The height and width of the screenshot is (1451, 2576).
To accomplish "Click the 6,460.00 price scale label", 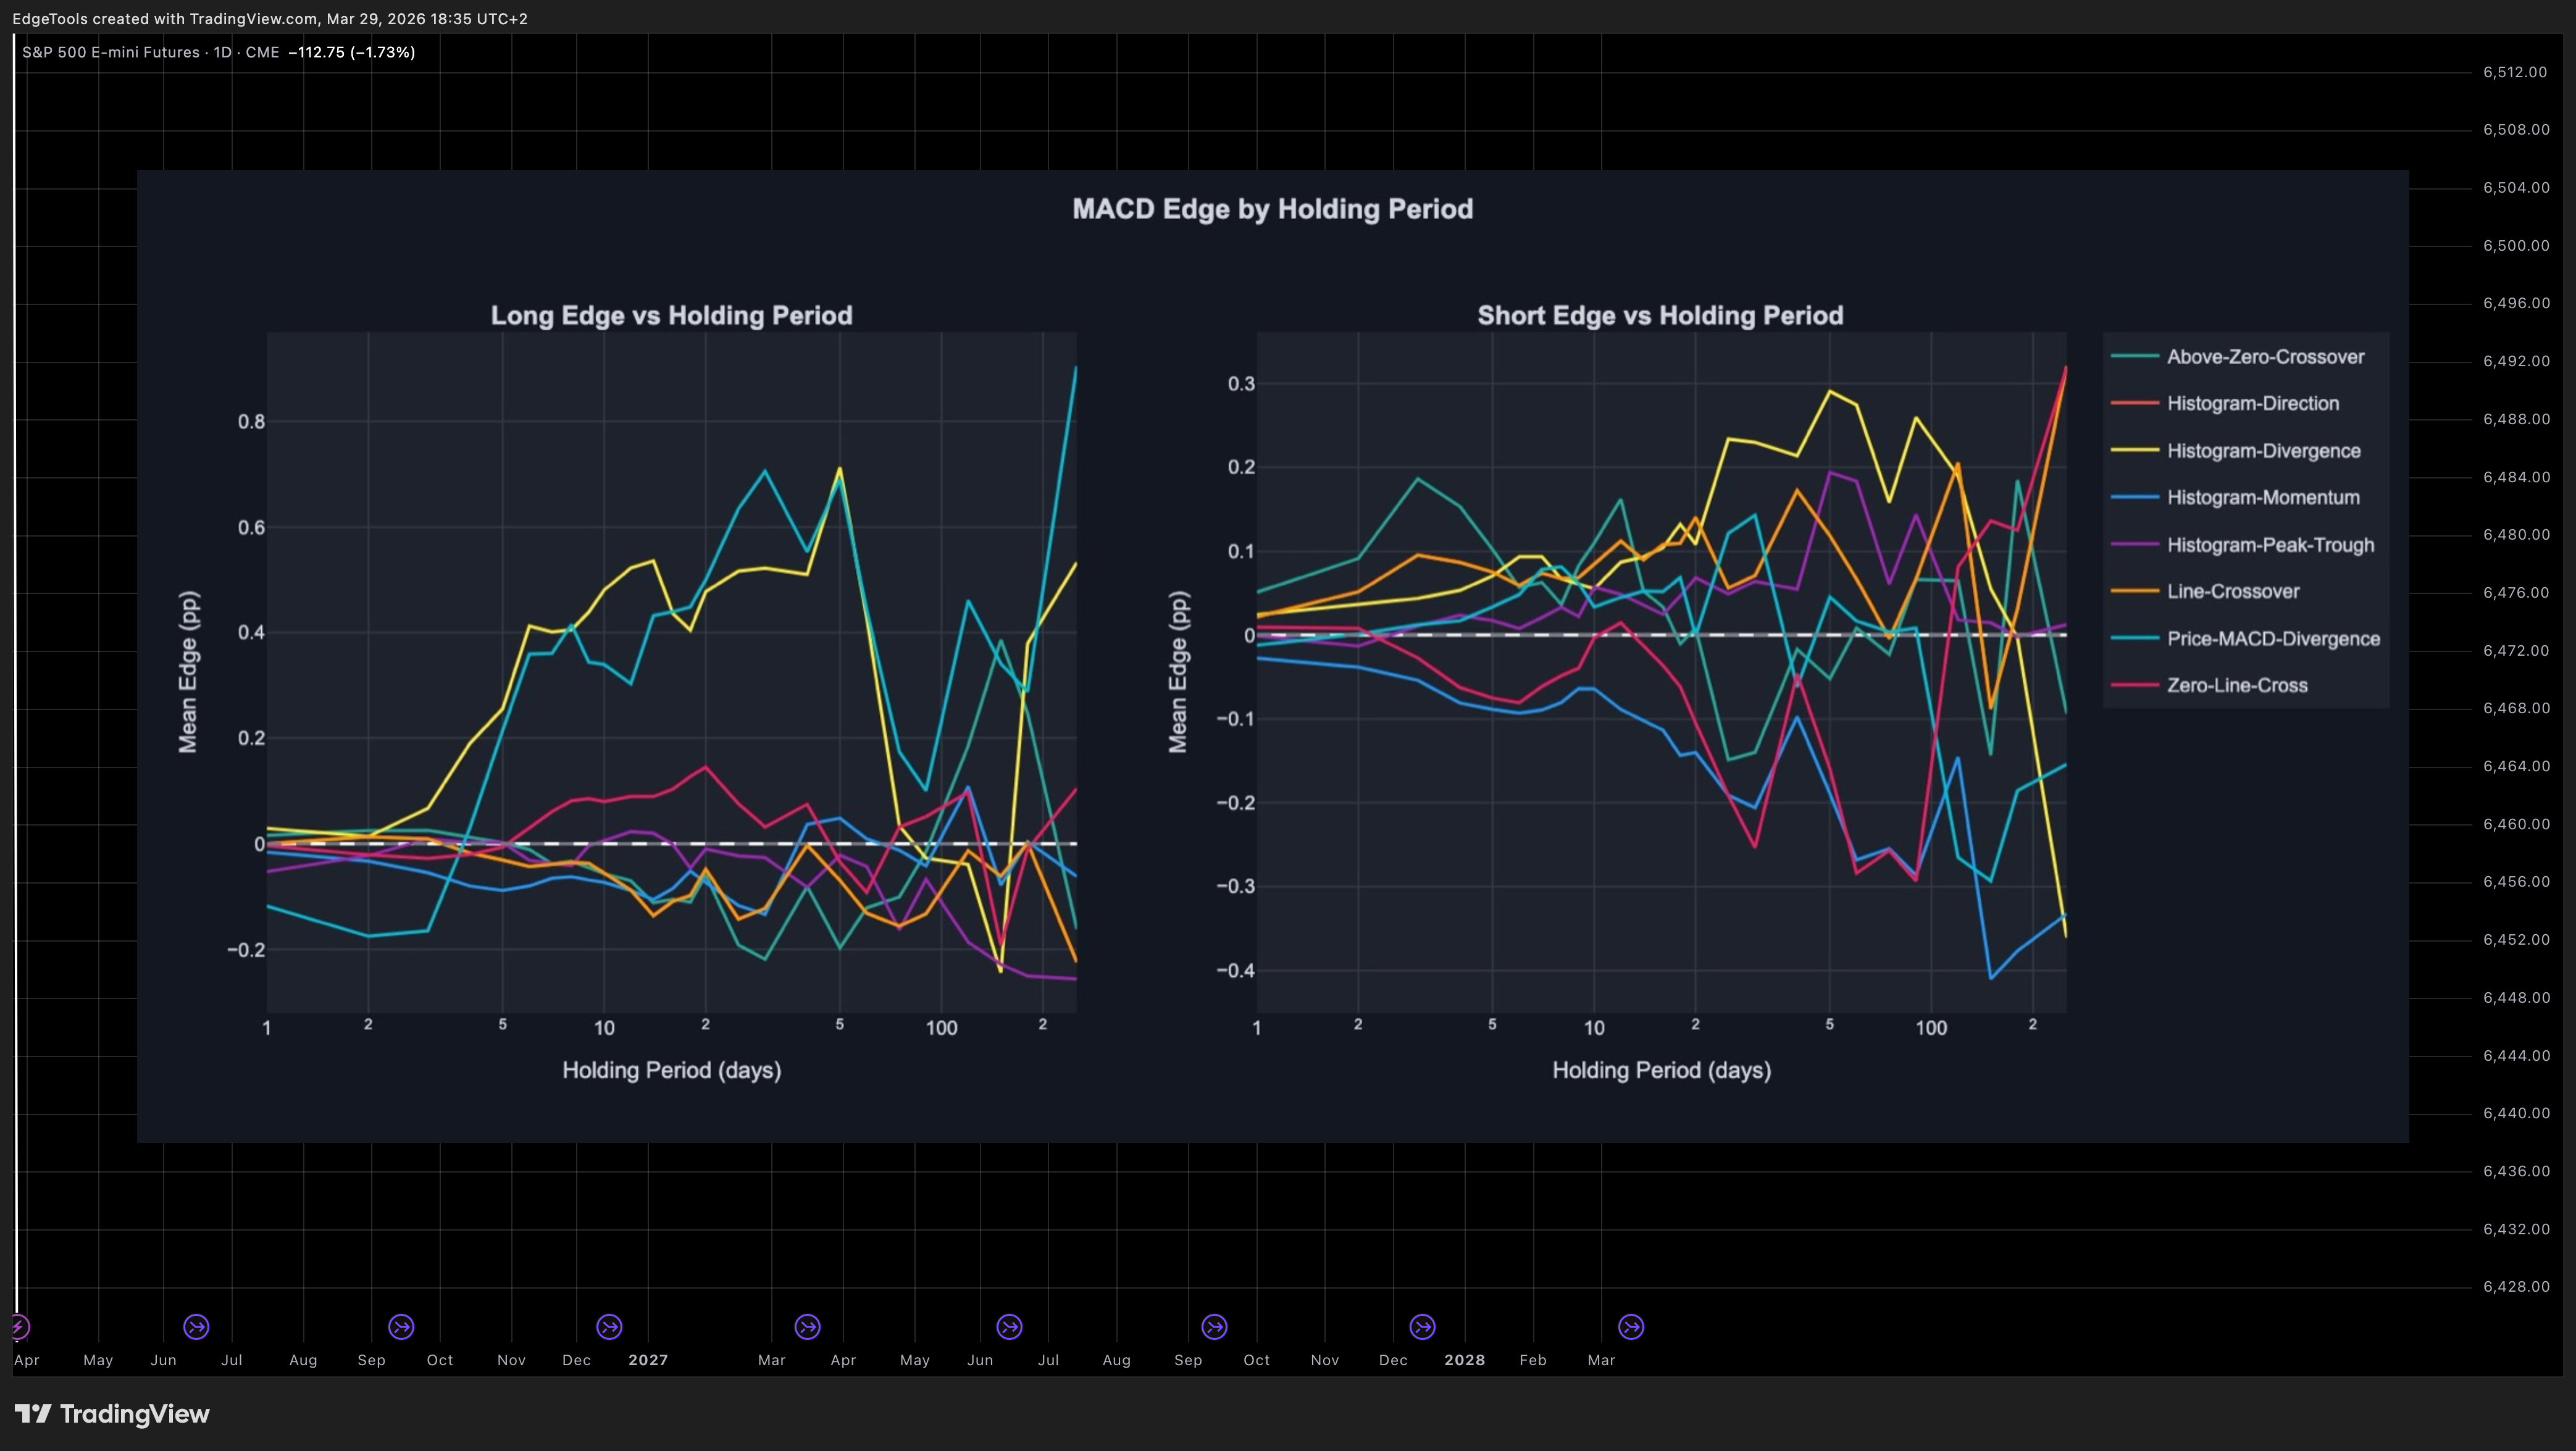I will tap(2515, 825).
